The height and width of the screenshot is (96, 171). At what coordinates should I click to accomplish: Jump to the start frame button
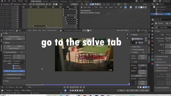[71, 90]
